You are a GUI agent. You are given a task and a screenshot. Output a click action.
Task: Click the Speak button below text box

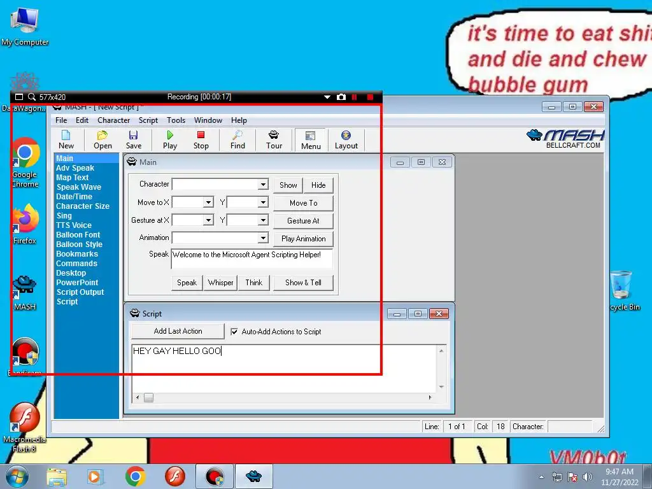point(187,283)
